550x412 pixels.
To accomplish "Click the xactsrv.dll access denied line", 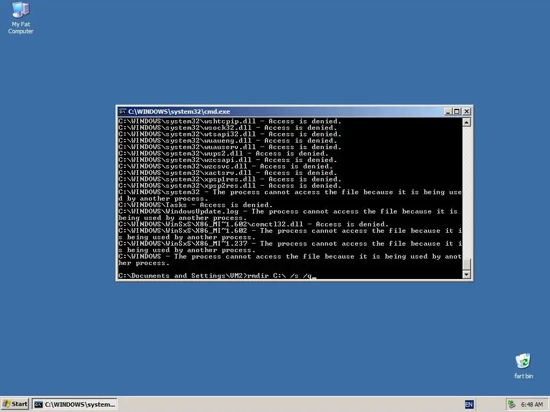I will pos(228,173).
